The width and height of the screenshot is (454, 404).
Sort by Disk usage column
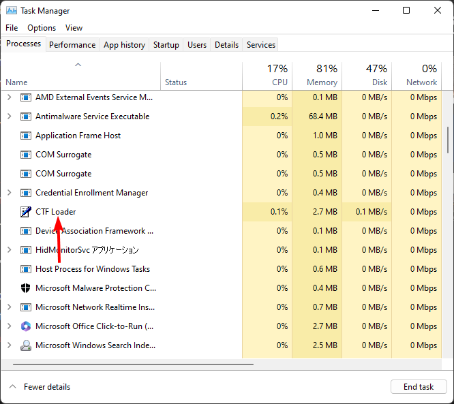click(367, 76)
